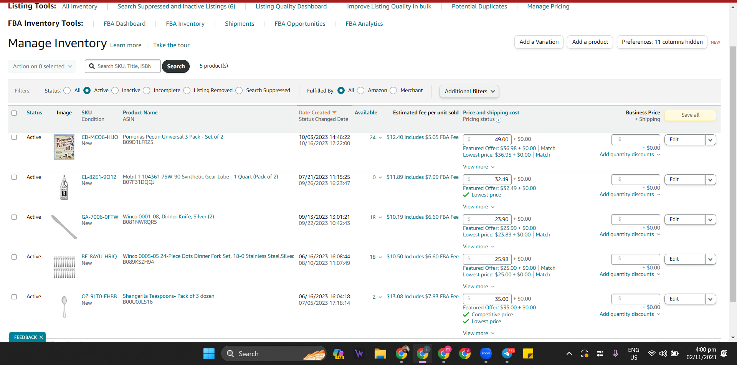Open the notification bell in the taskbar
The image size is (737, 365).
pyautogui.click(x=724, y=353)
